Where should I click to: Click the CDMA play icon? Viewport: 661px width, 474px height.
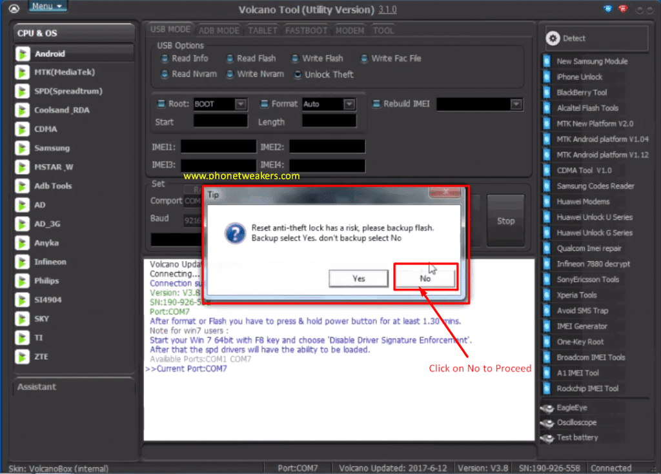(x=22, y=129)
